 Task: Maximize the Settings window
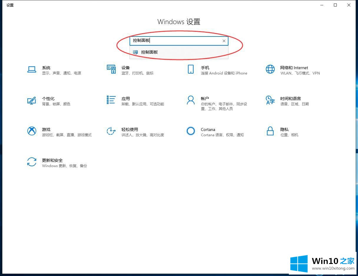coord(335,5)
